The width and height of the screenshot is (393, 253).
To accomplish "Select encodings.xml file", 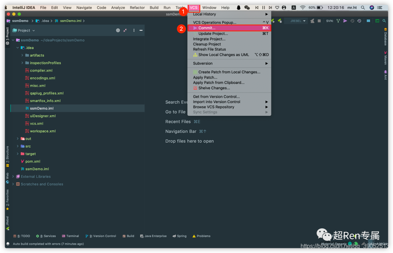I will 42,78.
